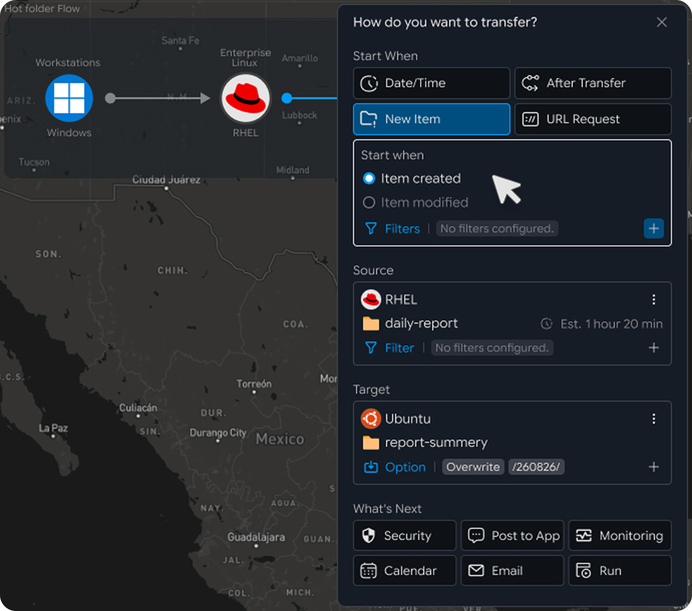Add a start-when filter with blue plus
The height and width of the screenshot is (611, 692).
654,229
